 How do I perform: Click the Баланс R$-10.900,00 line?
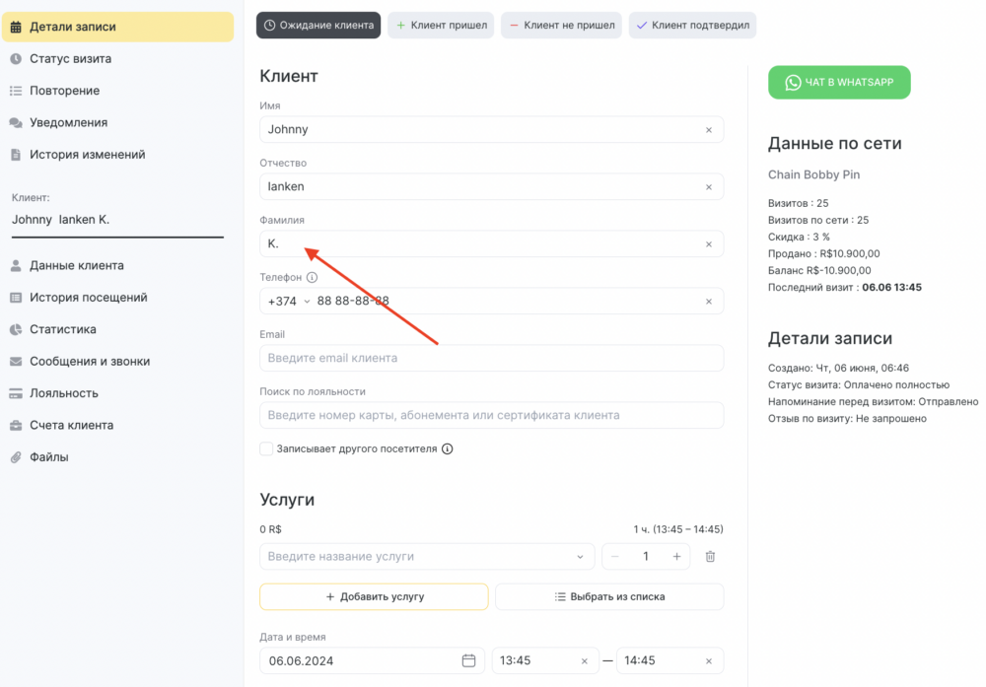[x=819, y=270]
